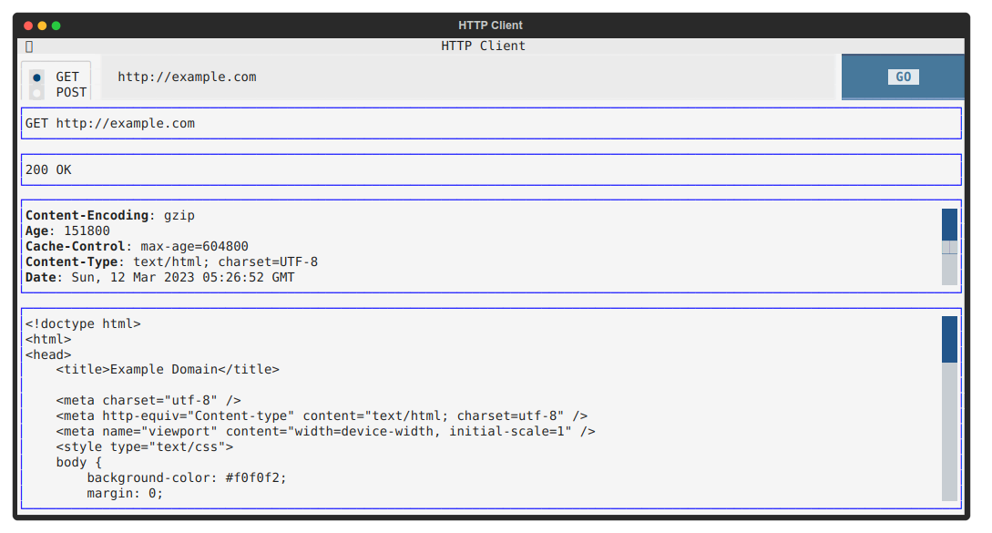This screenshot has height=533, width=992.
Task: Click the 200 OK status box
Action: pos(491,169)
